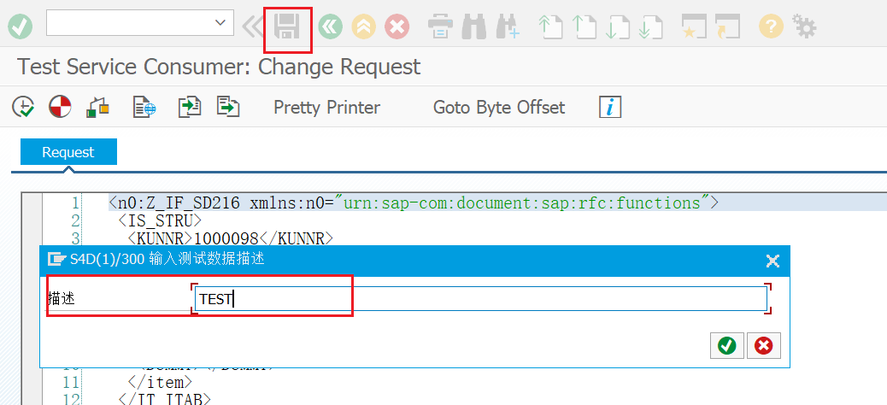Screen dimensions: 887x405
Task: Click the Load from file icon
Action: (190, 106)
